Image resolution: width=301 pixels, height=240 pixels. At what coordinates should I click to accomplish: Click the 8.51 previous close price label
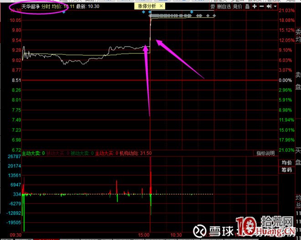(x=16, y=80)
